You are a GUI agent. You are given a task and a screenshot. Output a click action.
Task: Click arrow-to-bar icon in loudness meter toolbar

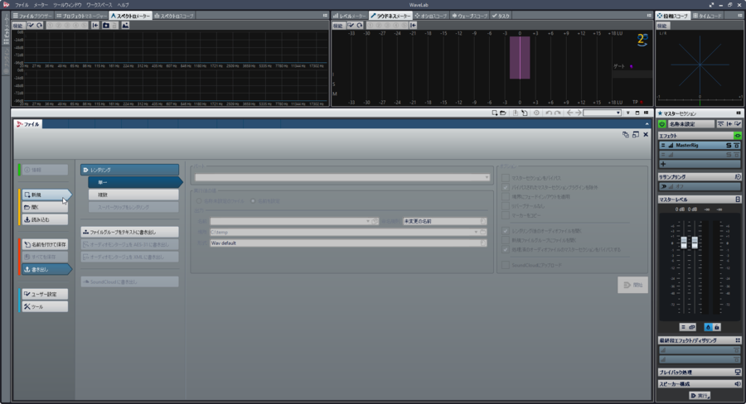pos(413,25)
